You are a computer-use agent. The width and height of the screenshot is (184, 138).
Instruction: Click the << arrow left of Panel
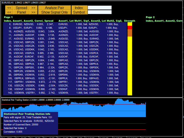pyautogui.click(x=9, y=12)
